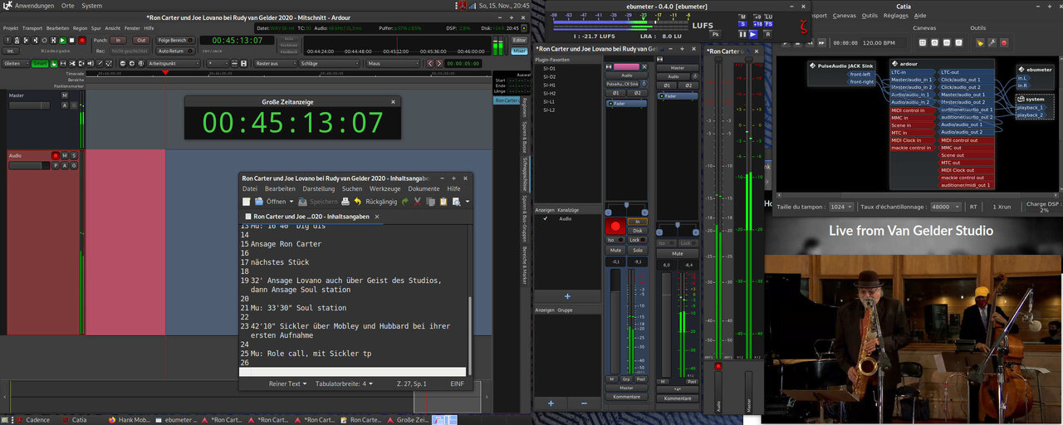Screen dimensions: 1063x425
Task: Zoom in with plus icon in Ardour toolbar
Action: tap(131, 63)
